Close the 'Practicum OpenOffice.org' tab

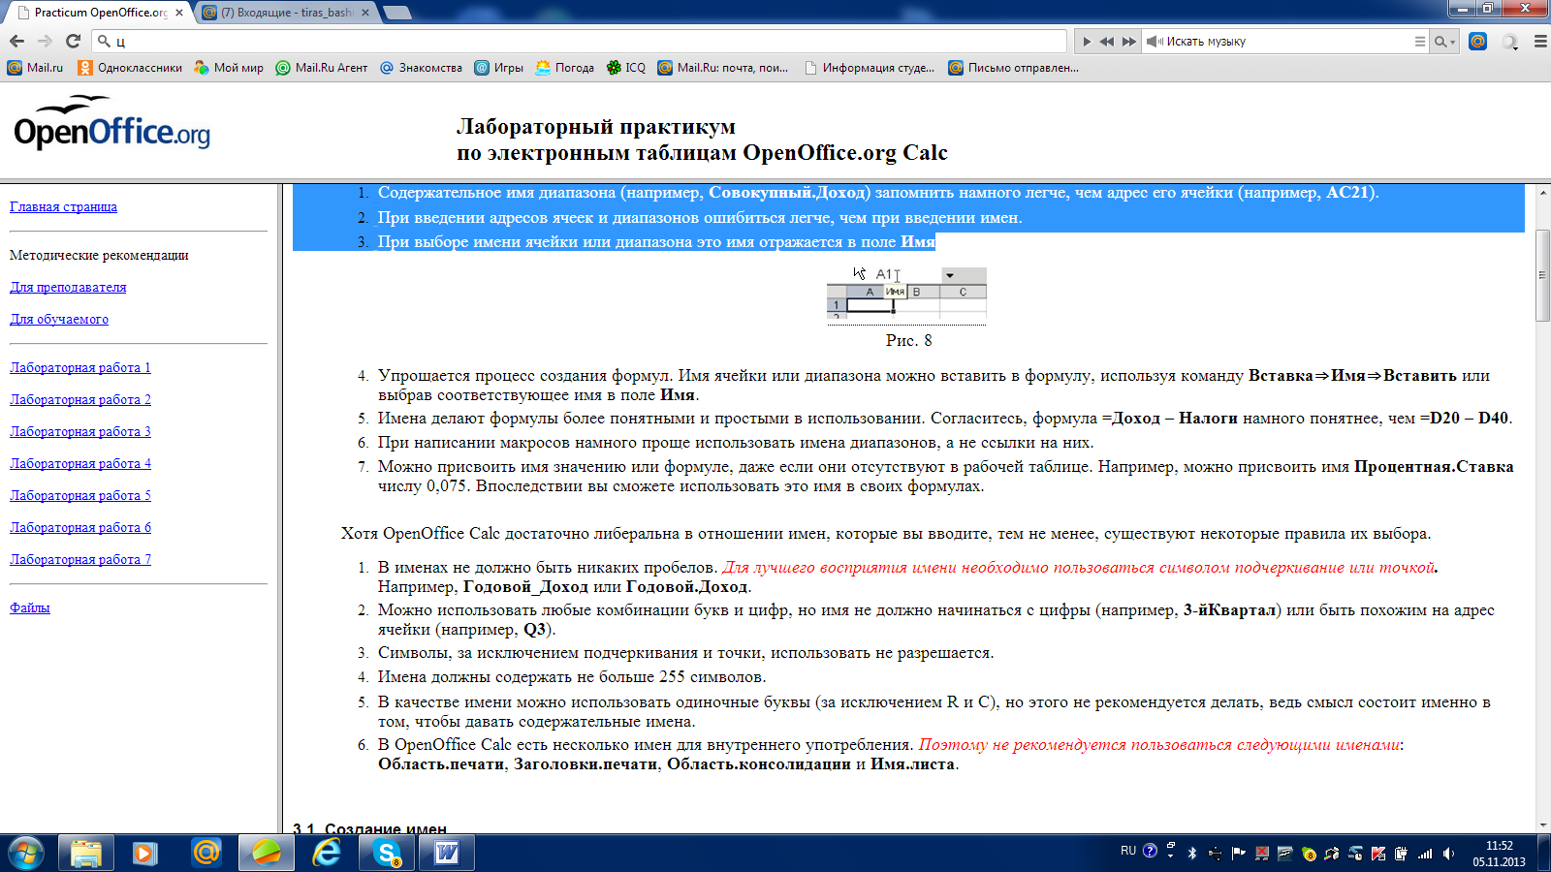179,13
